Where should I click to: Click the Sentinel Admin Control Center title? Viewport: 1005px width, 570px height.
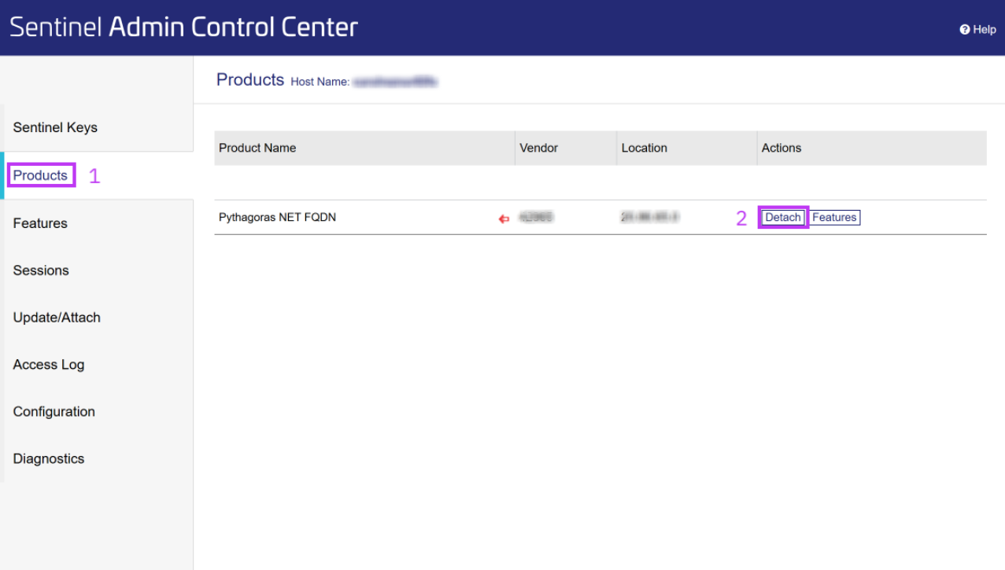pyautogui.click(x=183, y=28)
